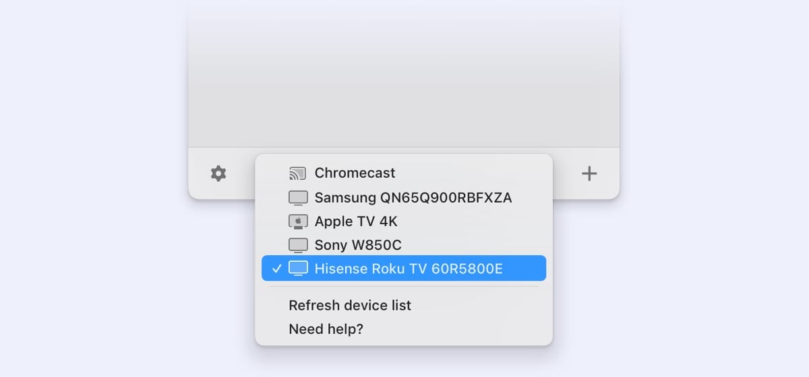Click the plus add button

tap(589, 174)
